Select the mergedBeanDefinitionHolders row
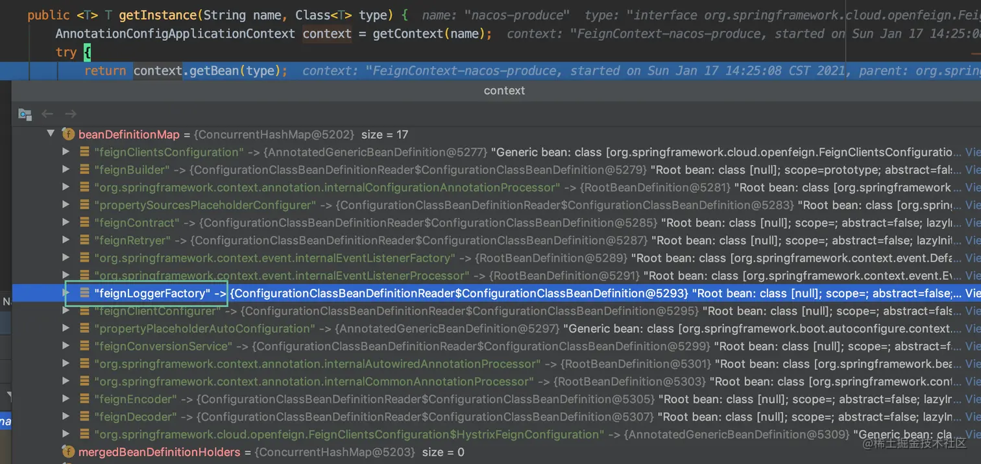The image size is (981, 464). tap(496, 452)
